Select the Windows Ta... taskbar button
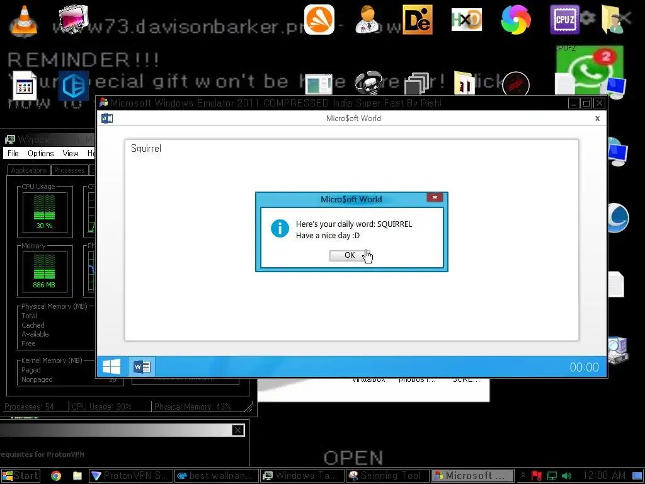Screen dimensions: 645x484 tap(302, 476)
